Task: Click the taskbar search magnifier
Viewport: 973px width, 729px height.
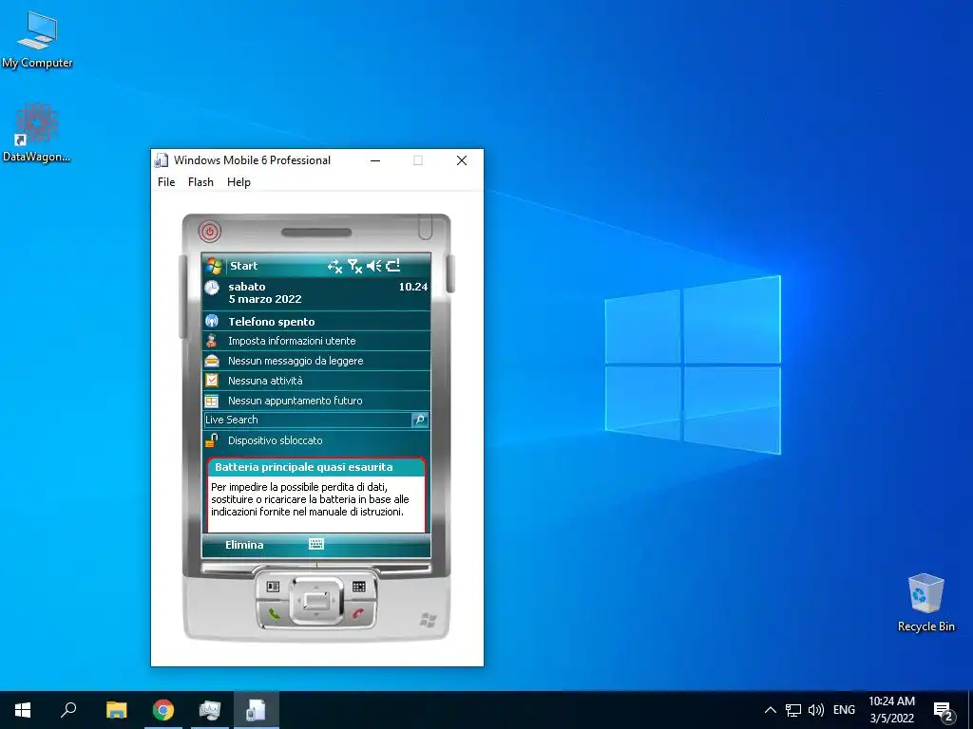Action: 68,710
